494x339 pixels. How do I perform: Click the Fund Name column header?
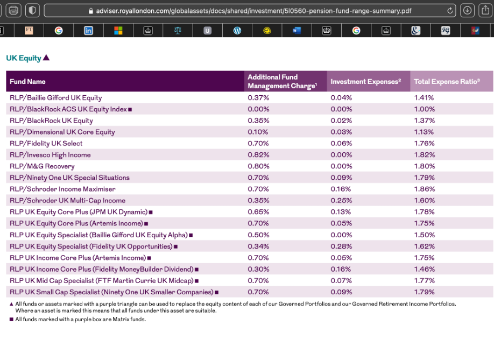pyautogui.click(x=27, y=82)
